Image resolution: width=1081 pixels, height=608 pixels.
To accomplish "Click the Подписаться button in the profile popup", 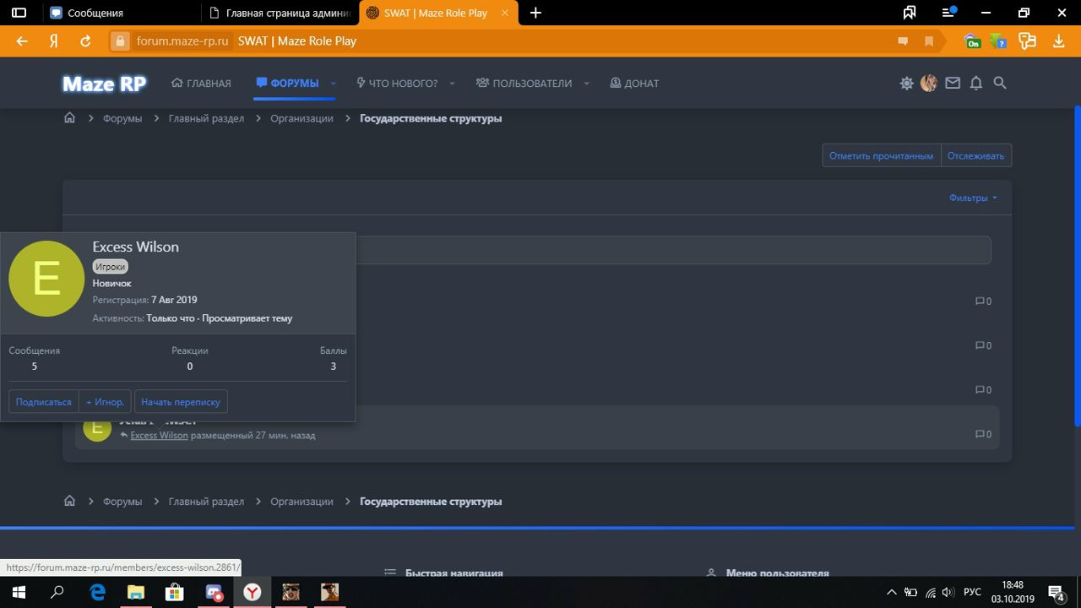I will (x=44, y=402).
